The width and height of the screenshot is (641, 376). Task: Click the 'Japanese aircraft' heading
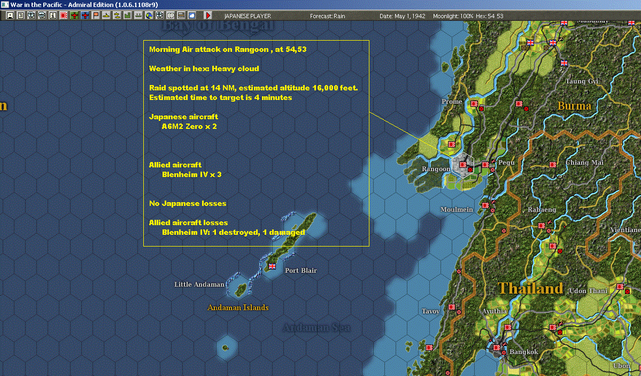(x=183, y=117)
